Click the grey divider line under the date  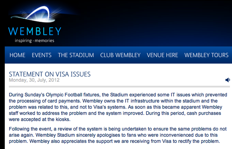point(119,87)
